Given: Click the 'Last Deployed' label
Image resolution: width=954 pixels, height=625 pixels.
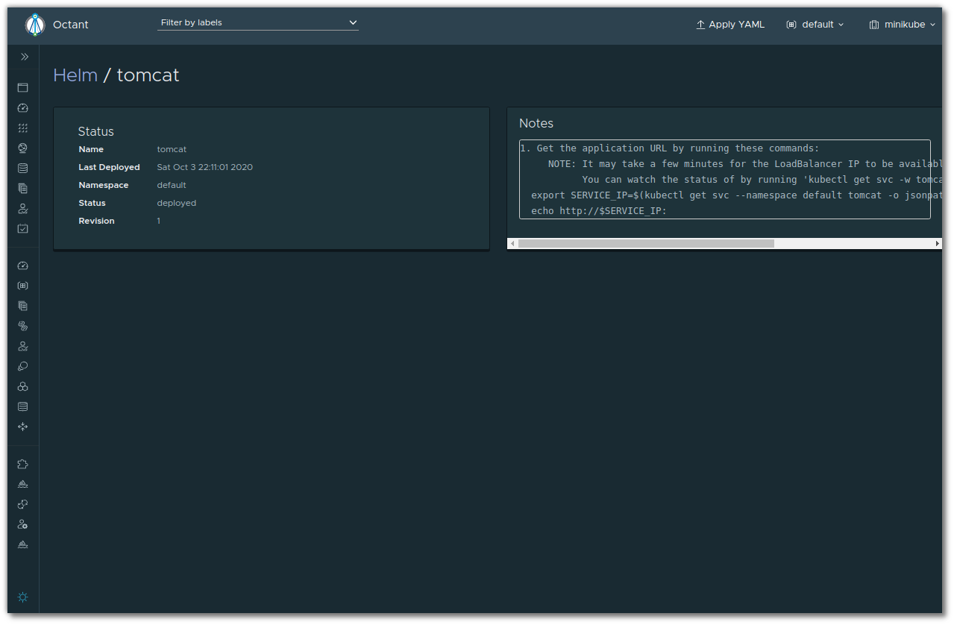Looking at the screenshot, I should (x=109, y=167).
